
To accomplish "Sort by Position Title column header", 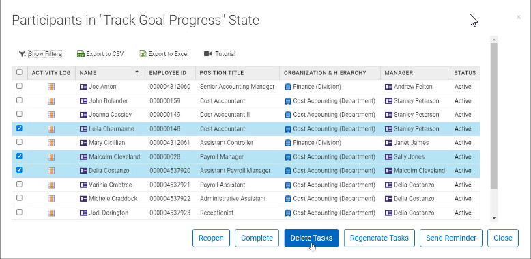I will [238, 73].
